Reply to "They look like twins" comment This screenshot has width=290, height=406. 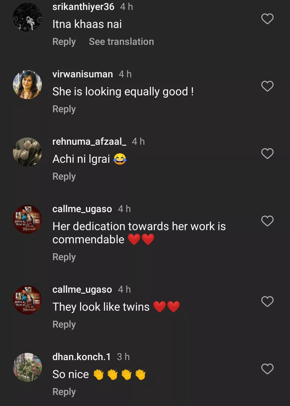tap(64, 324)
